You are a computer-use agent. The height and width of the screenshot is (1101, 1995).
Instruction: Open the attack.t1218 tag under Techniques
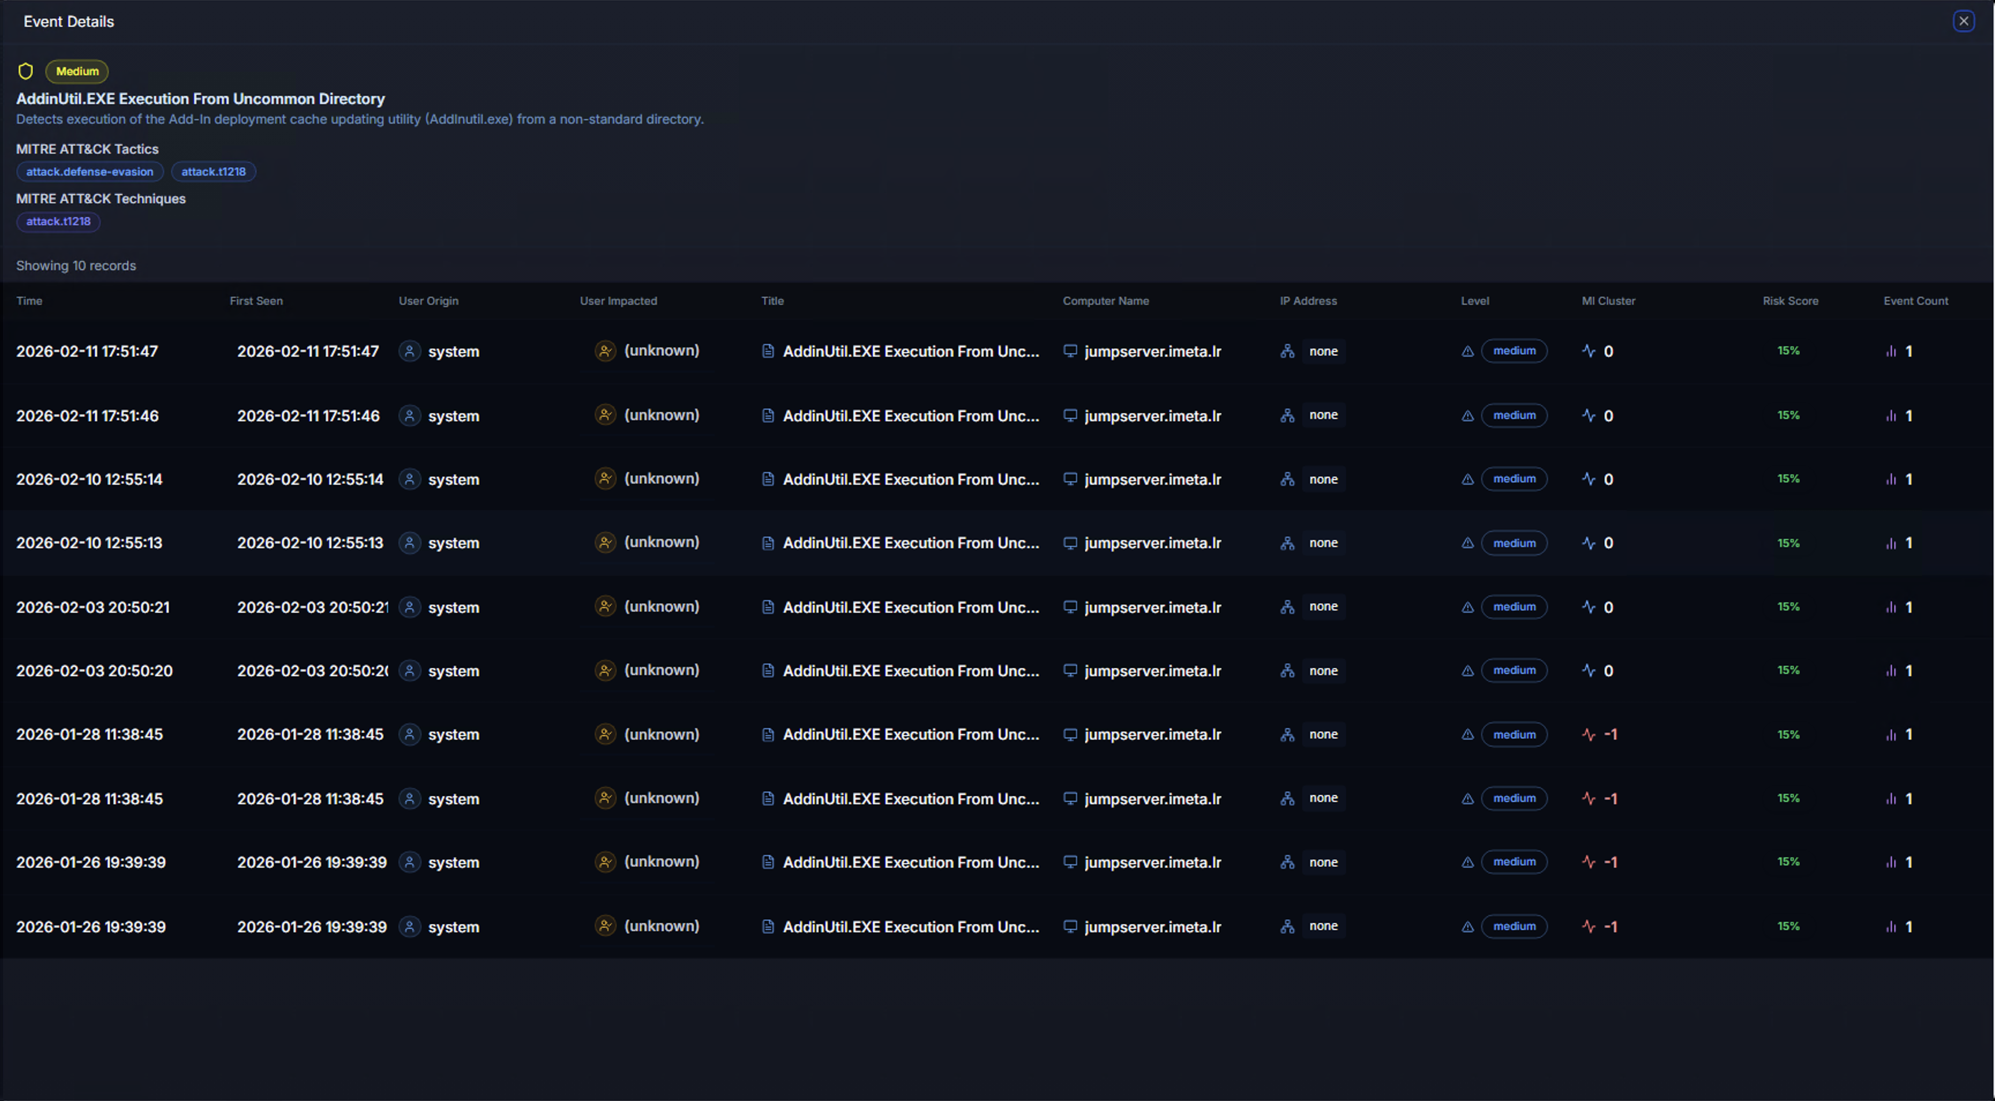click(58, 222)
